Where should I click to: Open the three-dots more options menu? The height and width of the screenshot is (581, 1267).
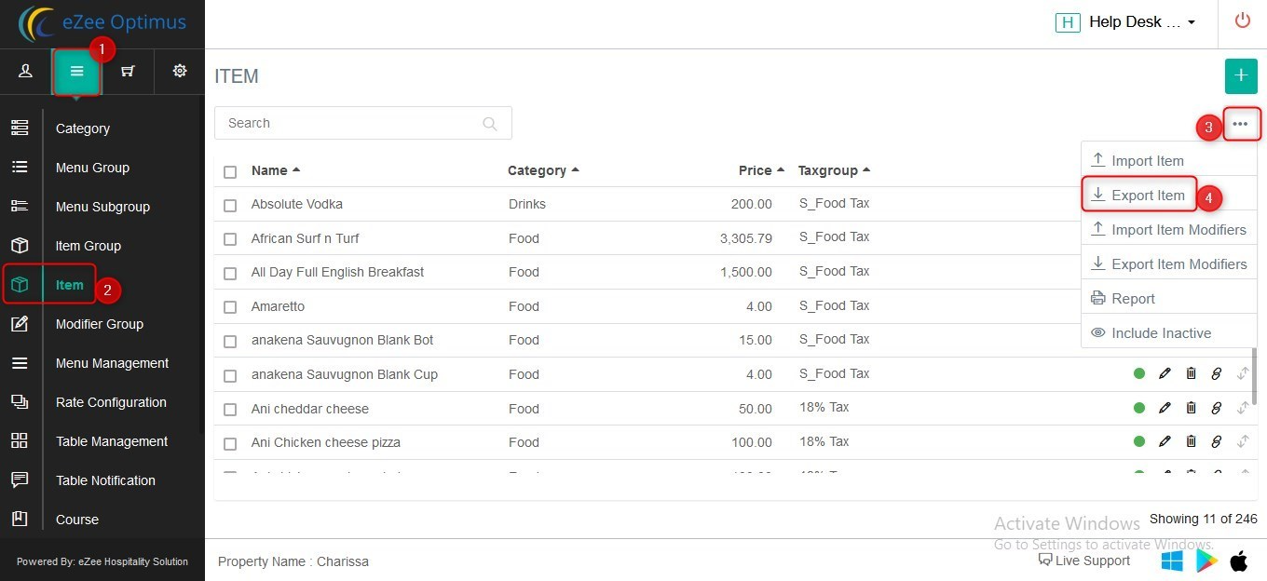point(1240,124)
